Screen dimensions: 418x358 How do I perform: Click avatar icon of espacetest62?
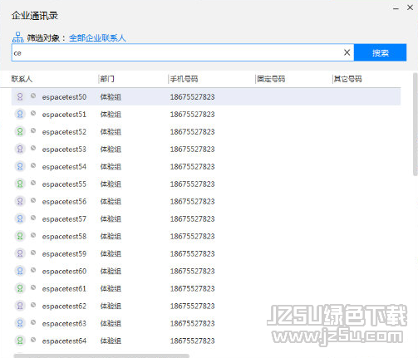[20, 306]
